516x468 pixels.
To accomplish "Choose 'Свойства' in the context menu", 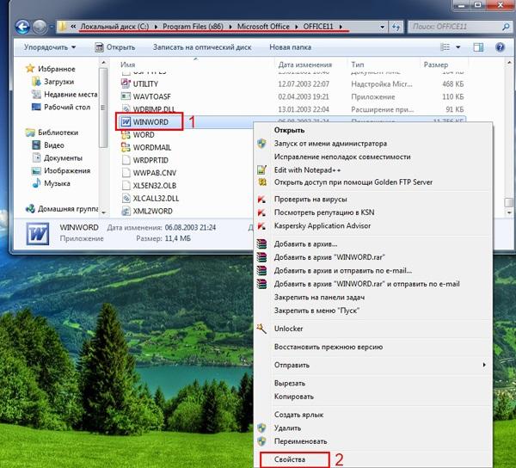I will (291, 460).
